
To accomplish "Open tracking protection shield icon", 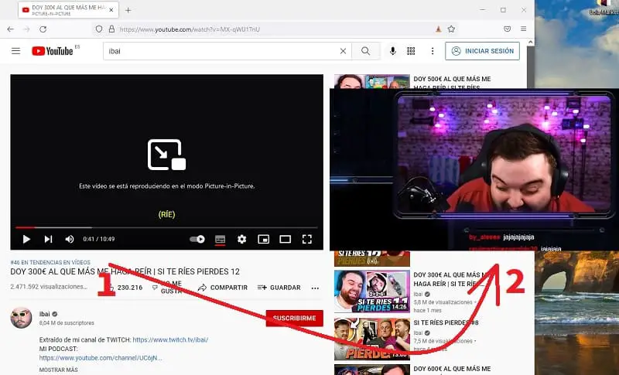I will coord(99,29).
